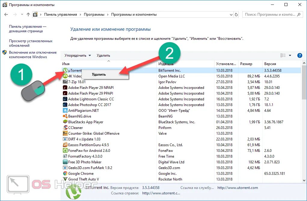Select Adobe Lightroom Classic CC icon
This screenshot has height=201, width=307.
coord(65,99)
